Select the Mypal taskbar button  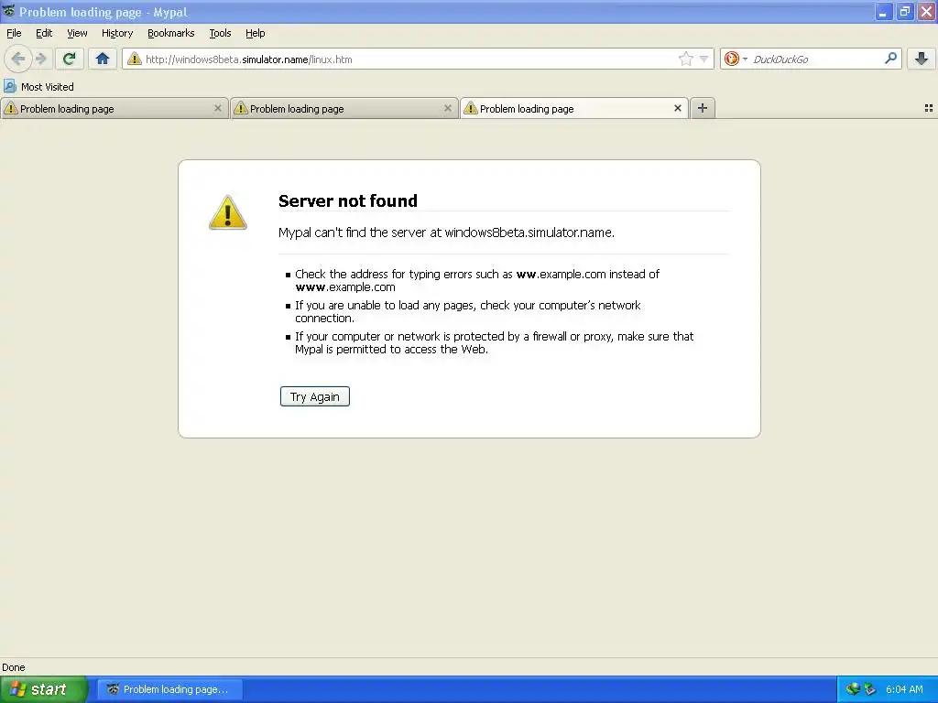pyautogui.click(x=170, y=689)
